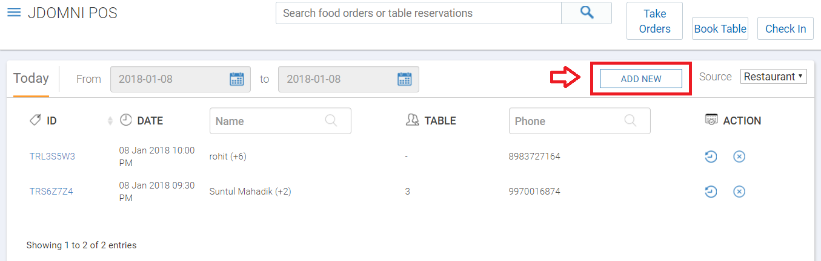This screenshot has height=261, width=821.
Task: Open the to date calendar picker
Action: [x=404, y=79]
